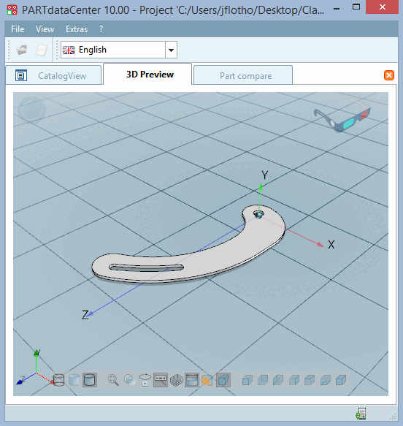Viewport: 403px width, 426px height.
Task: Click the orange section cut icon
Action: pos(207,380)
